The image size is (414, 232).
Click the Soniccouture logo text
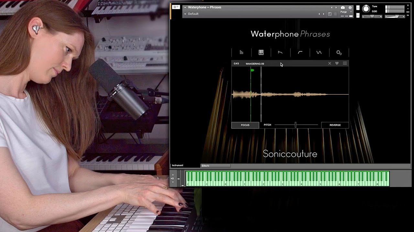(290, 154)
